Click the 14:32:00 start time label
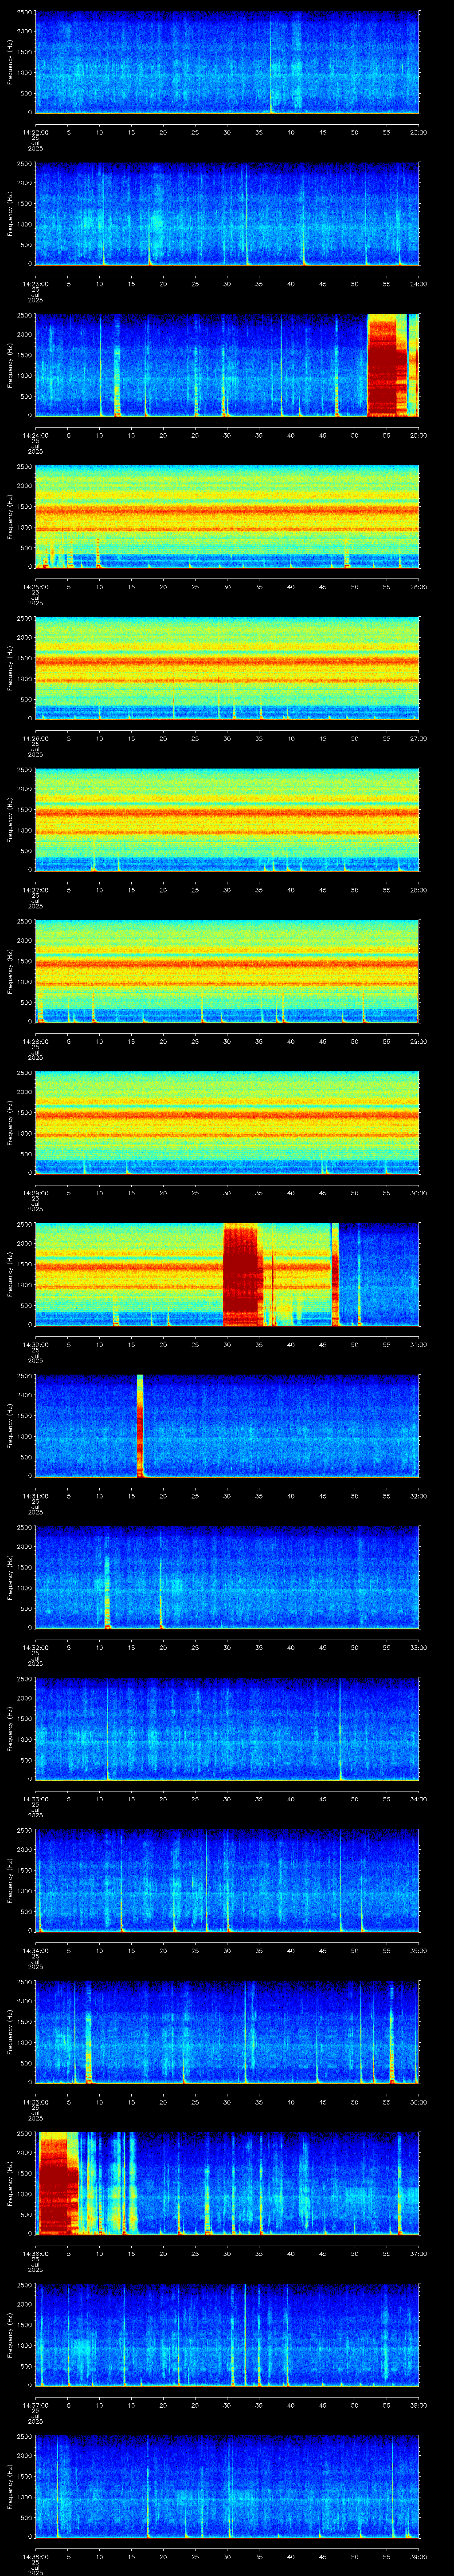Screen dimensions: 454x2576 pos(35,1648)
